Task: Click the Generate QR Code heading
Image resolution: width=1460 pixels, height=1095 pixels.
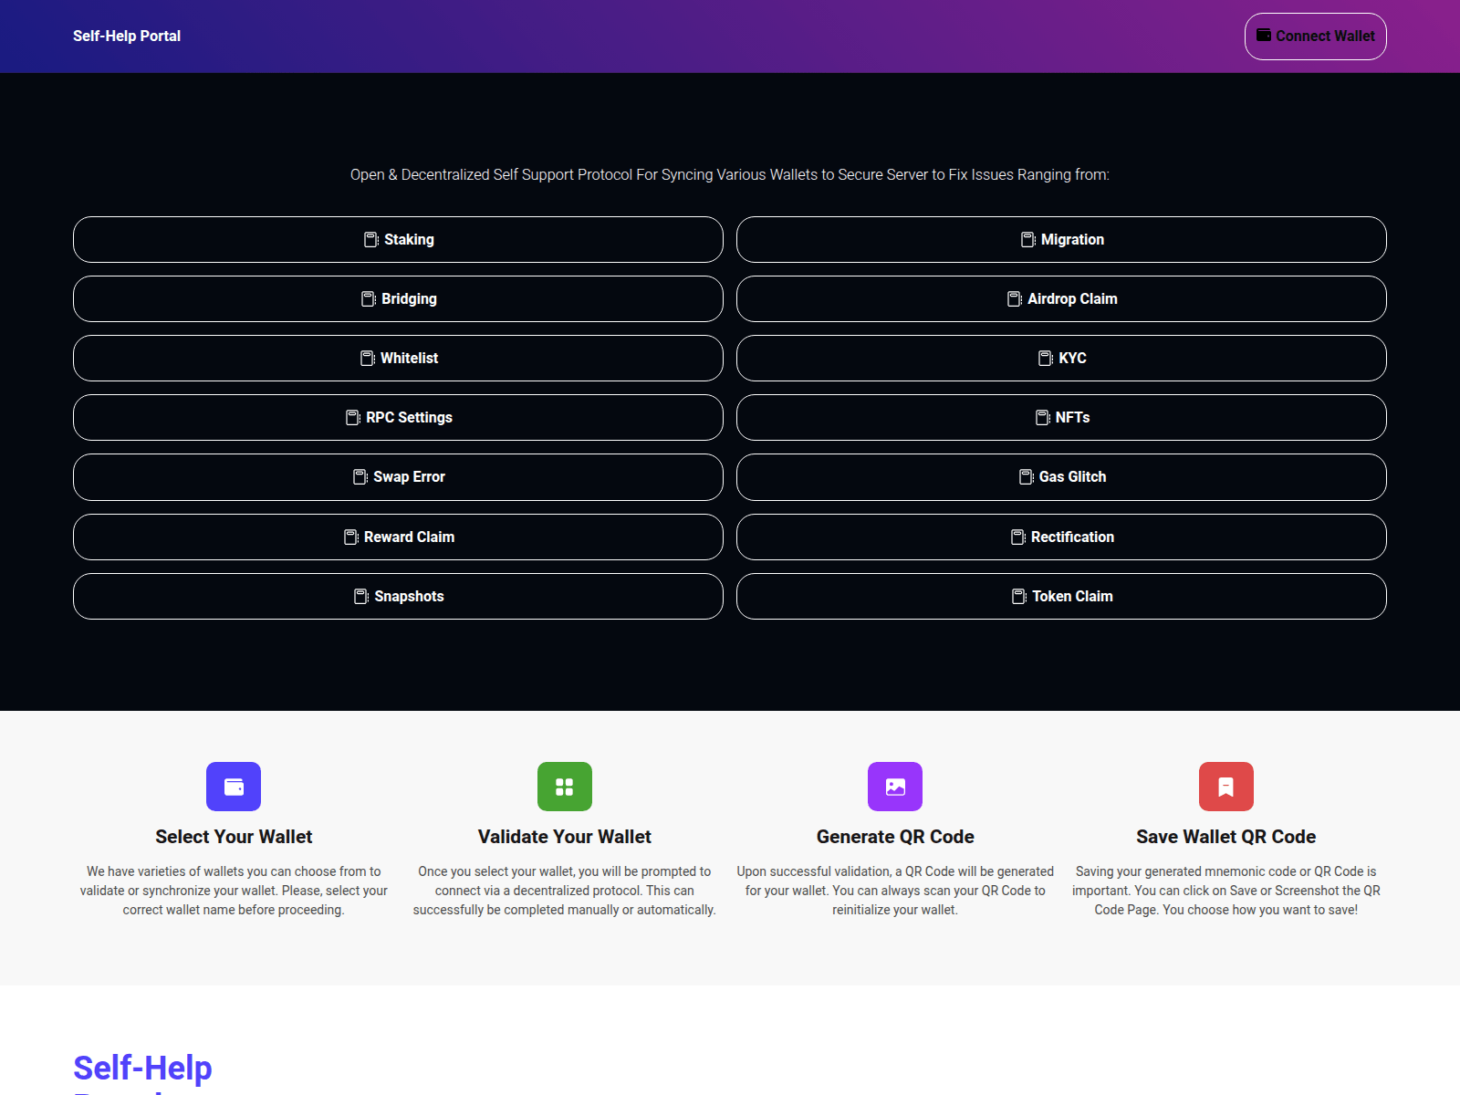Action: 895,837
